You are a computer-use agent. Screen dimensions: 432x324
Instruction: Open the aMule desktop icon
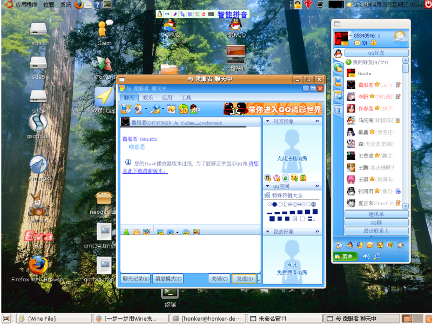tap(38, 207)
